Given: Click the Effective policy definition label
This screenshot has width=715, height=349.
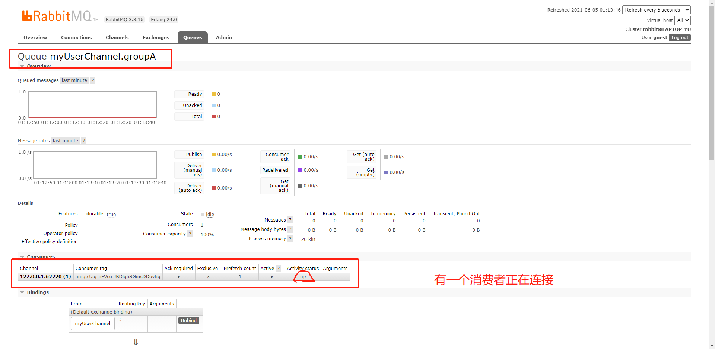Looking at the screenshot, I should 50,241.
